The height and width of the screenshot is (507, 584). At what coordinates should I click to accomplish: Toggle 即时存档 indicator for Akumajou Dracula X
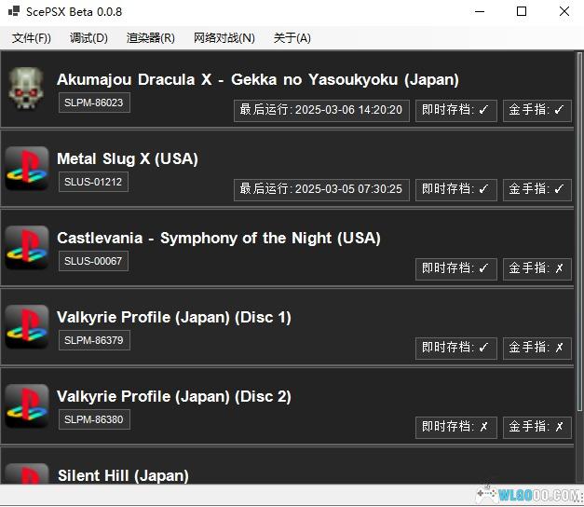click(455, 110)
